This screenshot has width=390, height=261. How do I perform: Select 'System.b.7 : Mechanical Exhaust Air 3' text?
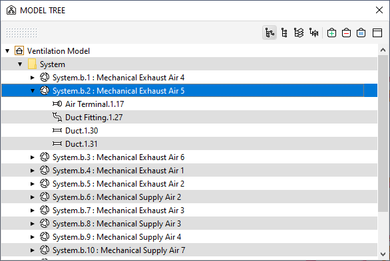[118, 211]
